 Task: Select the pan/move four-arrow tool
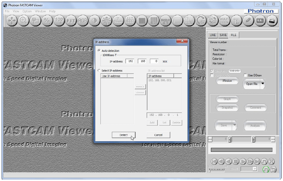pos(12,21)
